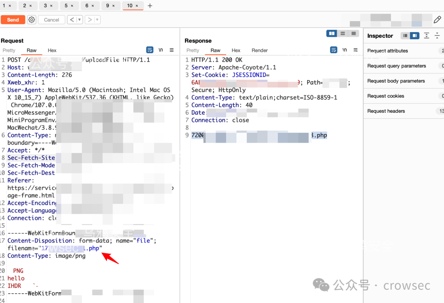Click Content-Length: 226 header
The image size is (444, 303).
pyautogui.click(x=39, y=75)
